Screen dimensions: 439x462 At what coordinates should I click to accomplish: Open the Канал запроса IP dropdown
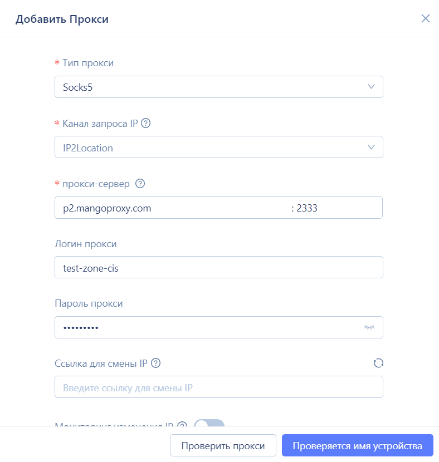pyautogui.click(x=218, y=147)
